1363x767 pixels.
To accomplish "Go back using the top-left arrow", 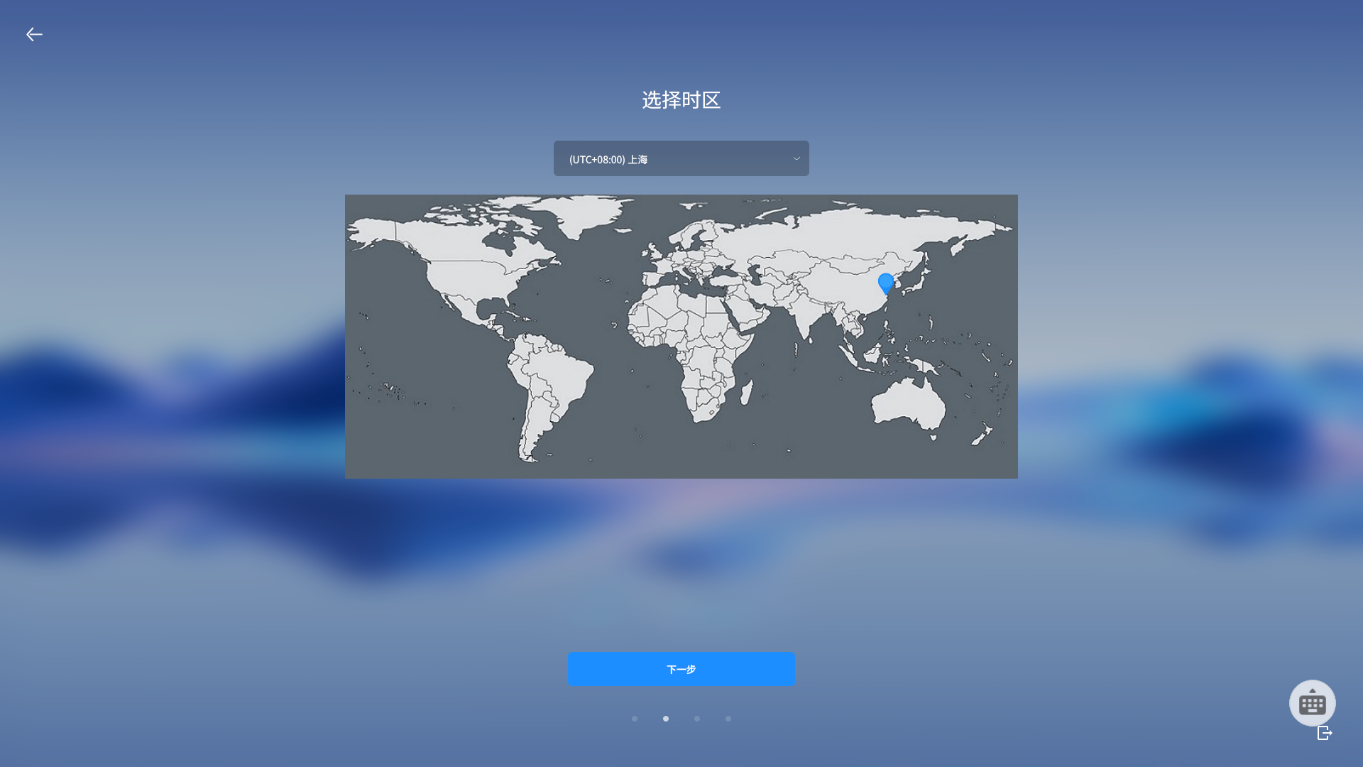I will click(x=34, y=34).
